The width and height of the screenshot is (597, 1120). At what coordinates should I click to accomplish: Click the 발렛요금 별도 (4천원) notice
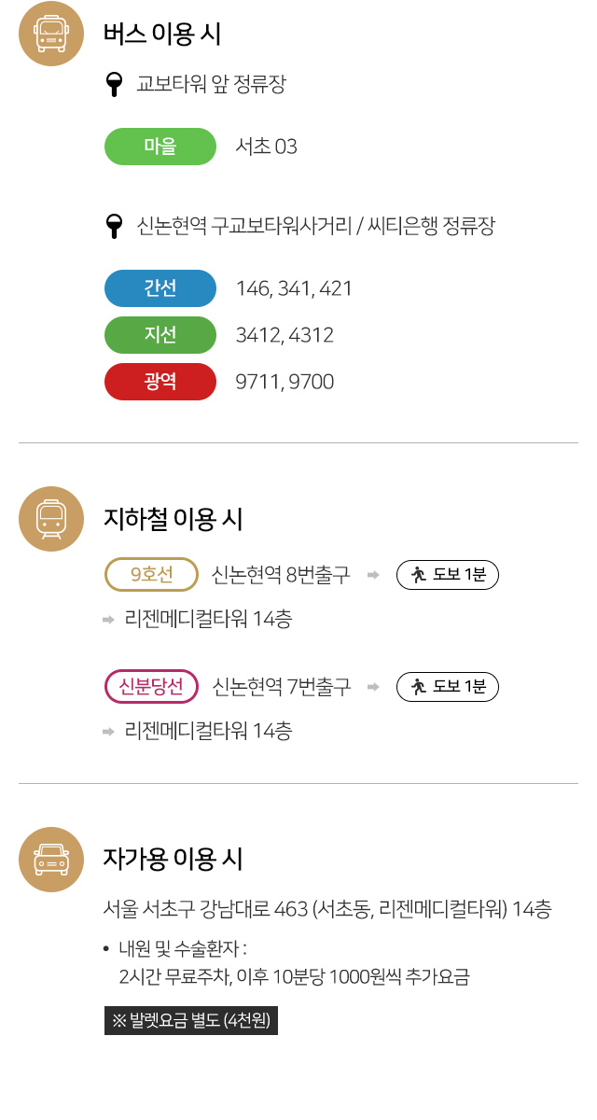click(x=191, y=1021)
